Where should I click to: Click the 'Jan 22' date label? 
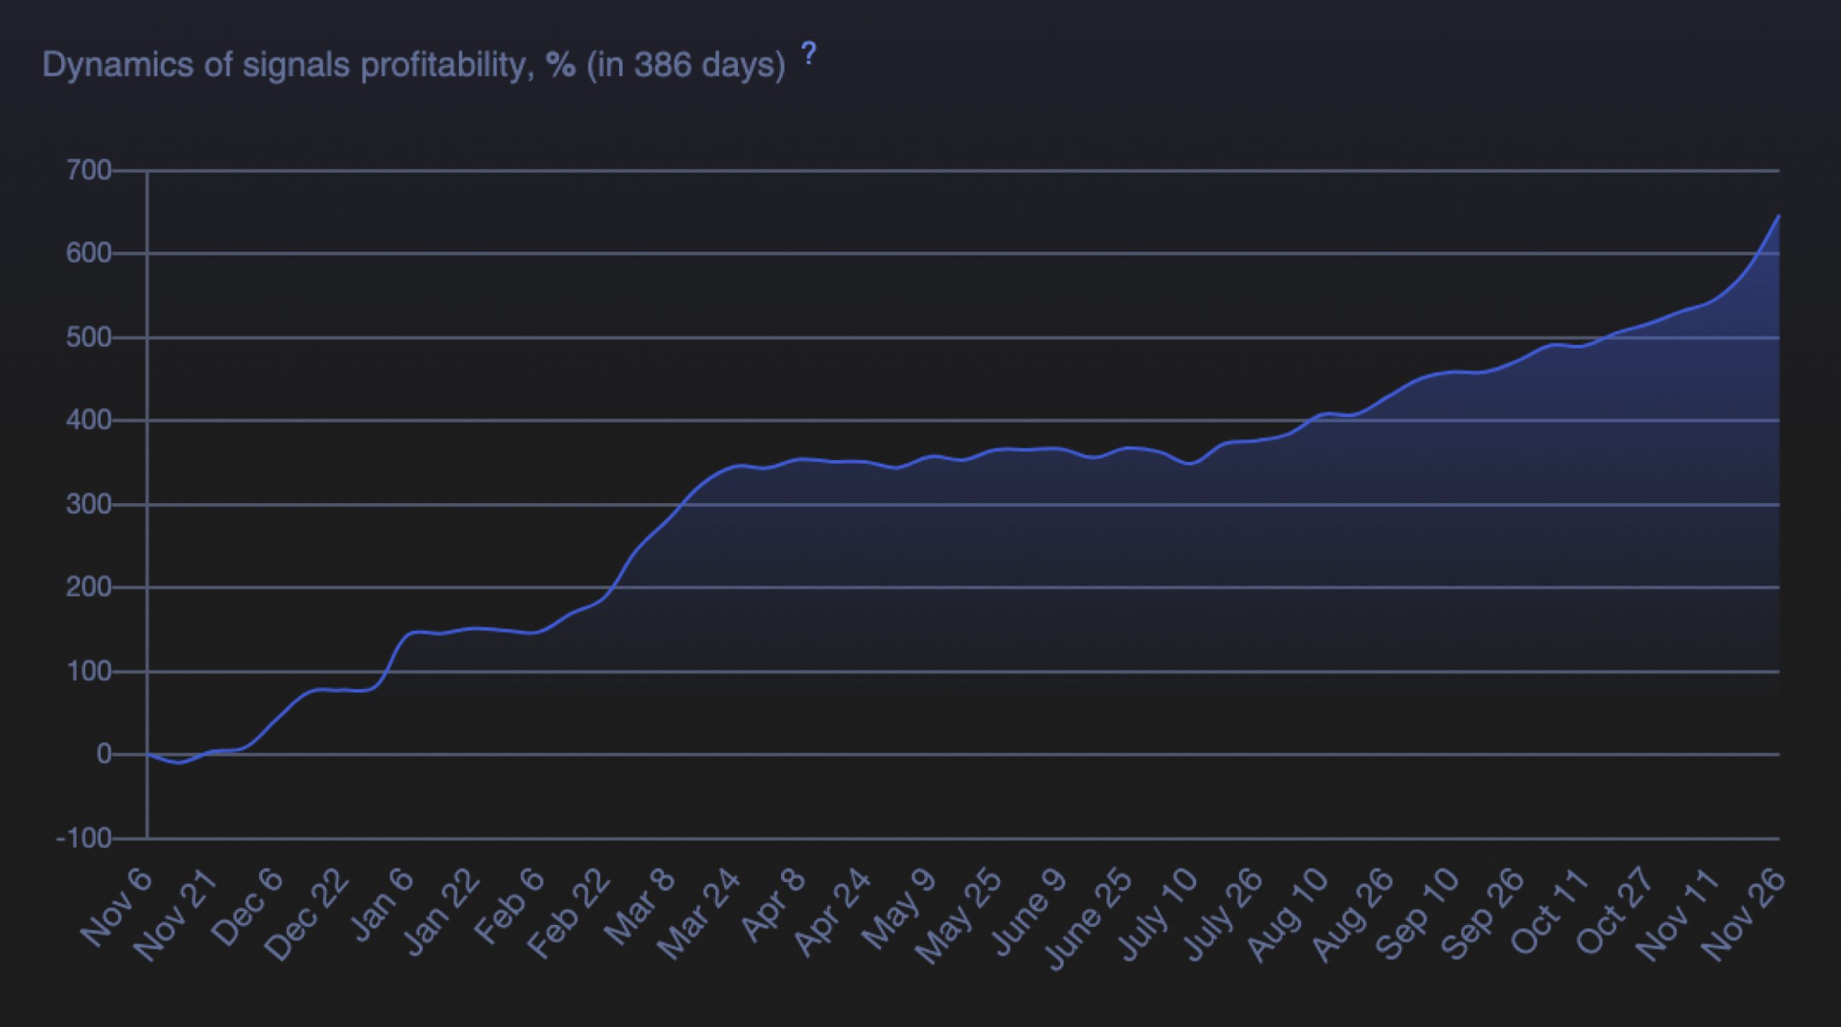(x=442, y=913)
